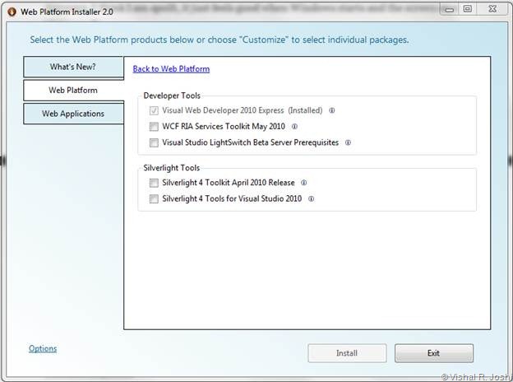Viewport: 513px width, 382px height.
Task: Click the Visual Web Developer 2010 Express (Installed) label
Action: click(242, 110)
